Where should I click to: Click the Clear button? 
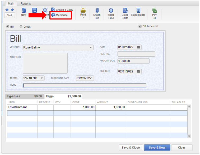coord(182,148)
